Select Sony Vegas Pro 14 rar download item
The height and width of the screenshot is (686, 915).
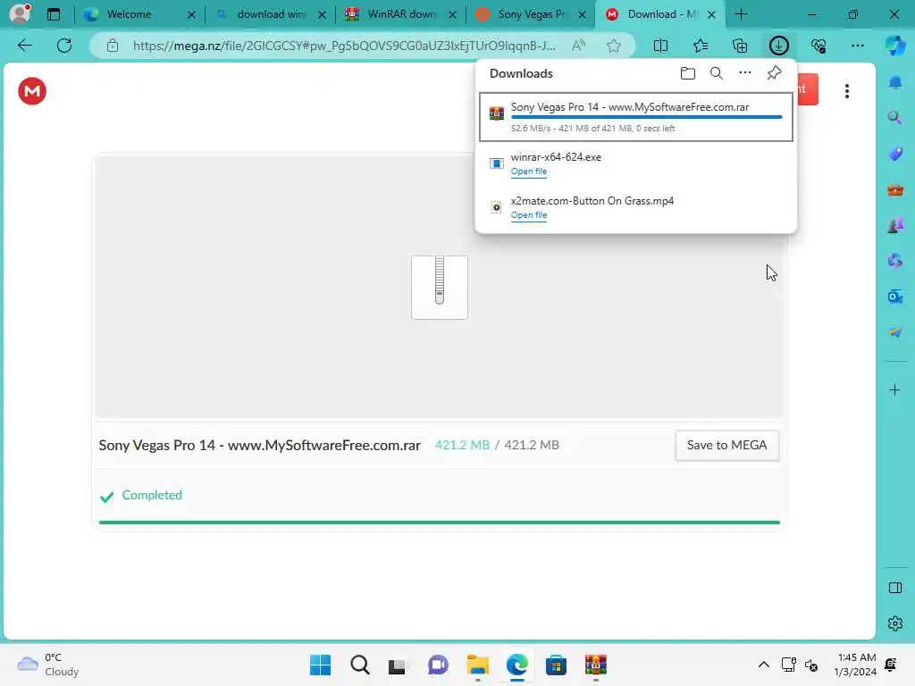point(636,117)
